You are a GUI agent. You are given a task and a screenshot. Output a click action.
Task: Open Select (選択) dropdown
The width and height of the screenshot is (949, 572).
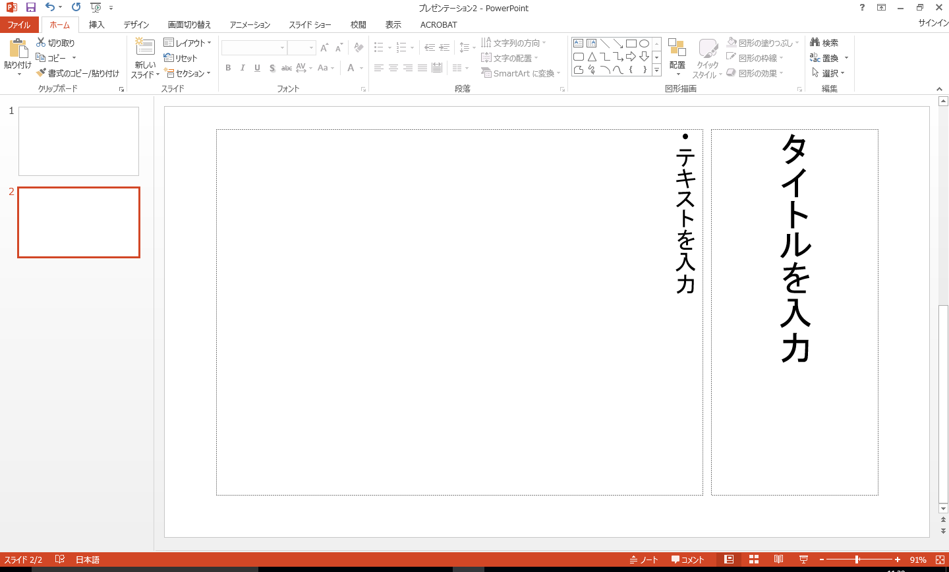tap(828, 73)
